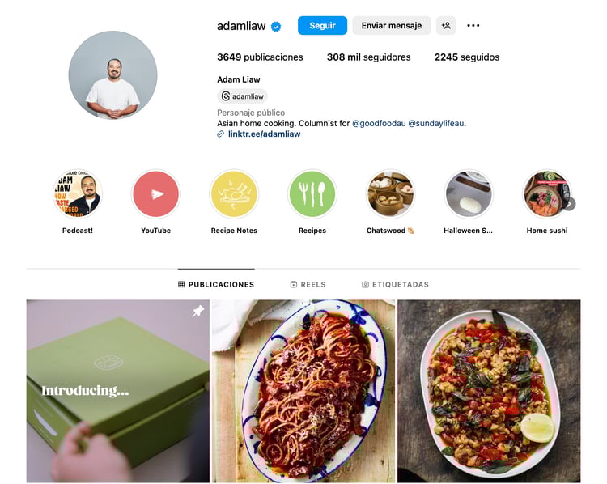The image size is (607, 484).
Task: View the 308 mil seguidores list
Action: (x=368, y=57)
